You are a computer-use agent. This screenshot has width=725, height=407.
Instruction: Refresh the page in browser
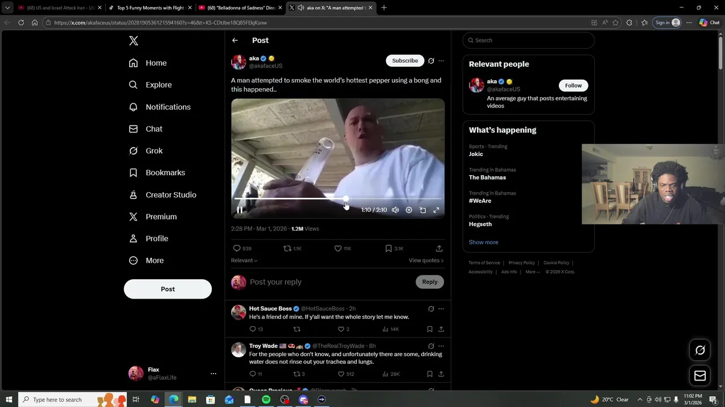21,23
